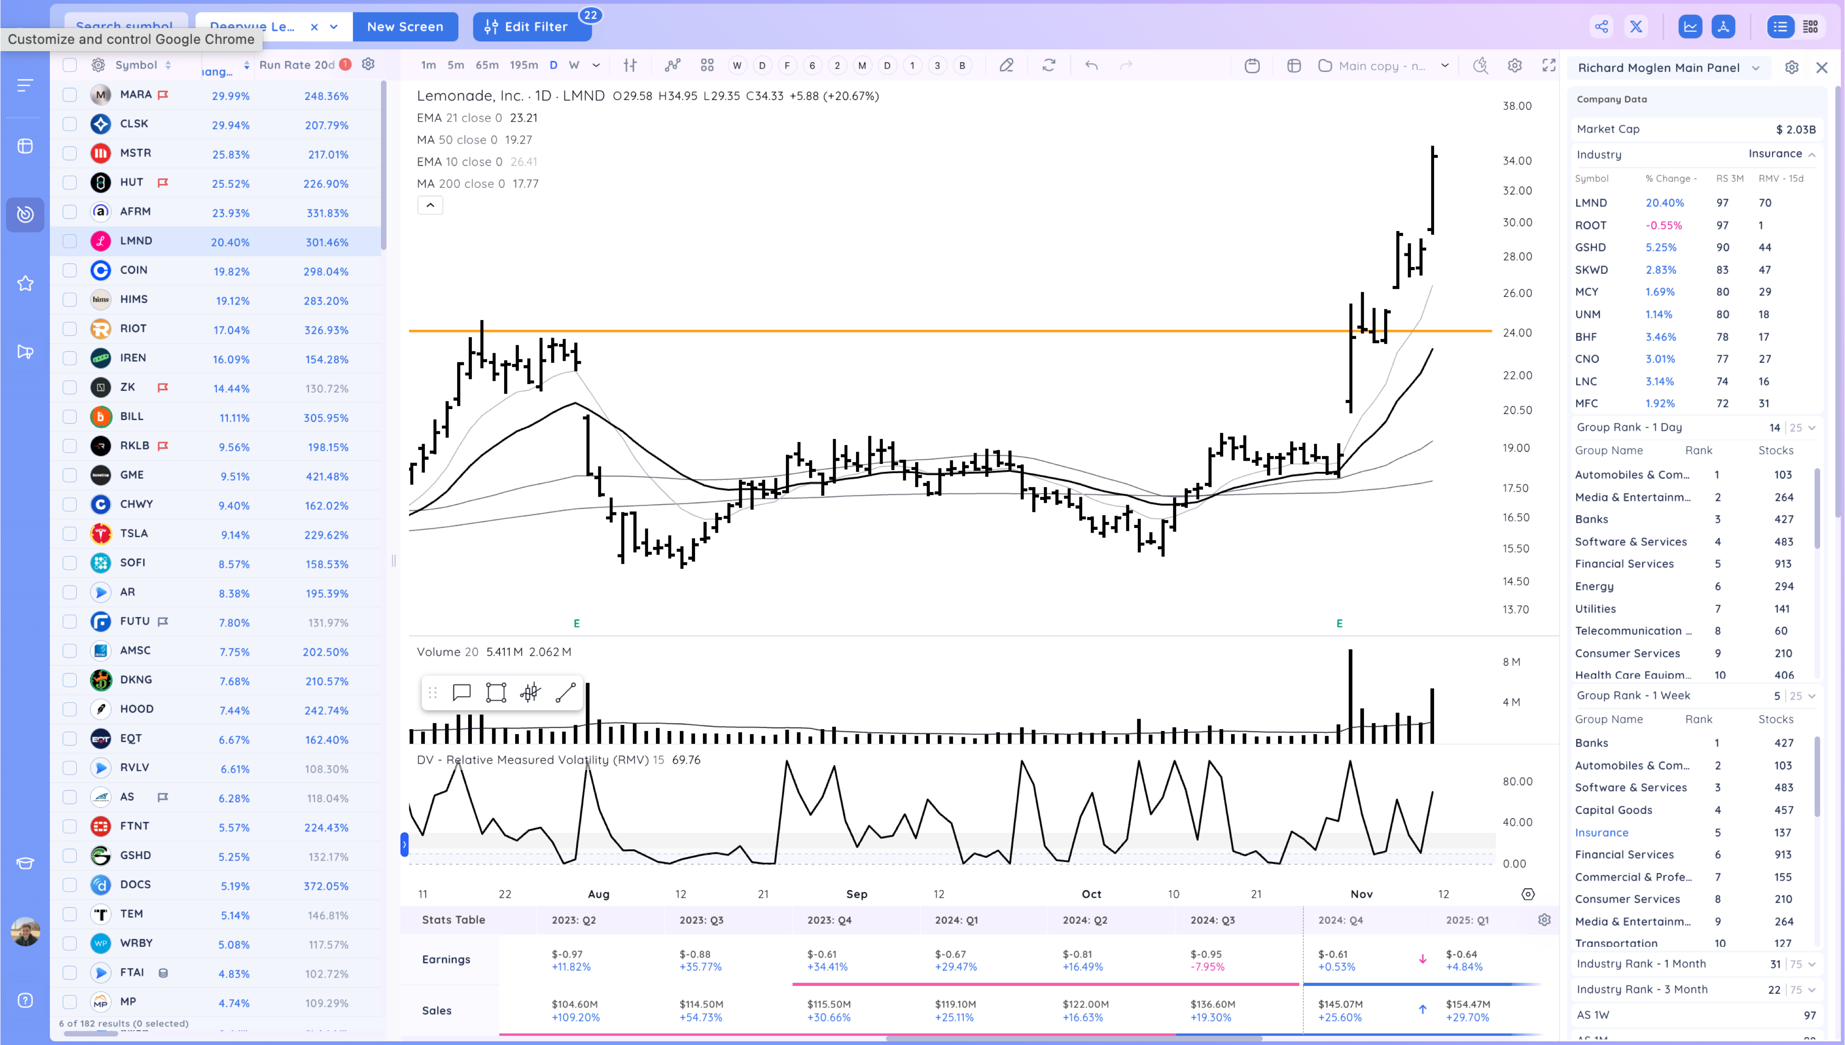Click the New Screen button
Viewport: 1845px width, 1045px height.
[405, 27]
